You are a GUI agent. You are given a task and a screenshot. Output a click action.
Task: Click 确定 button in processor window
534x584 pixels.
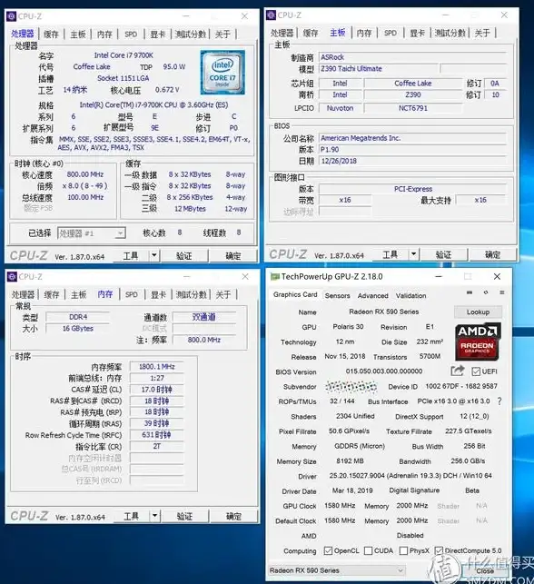pyautogui.click(x=233, y=255)
